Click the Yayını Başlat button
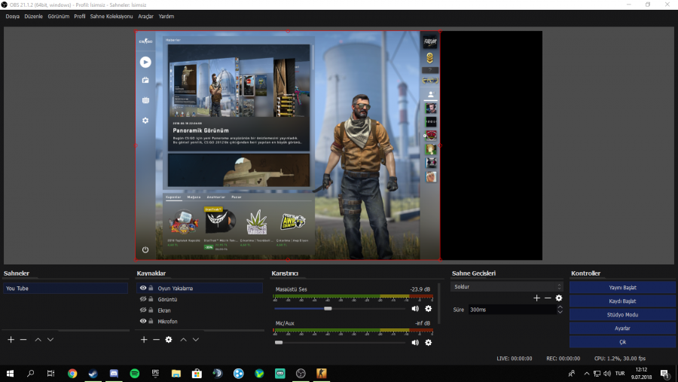678x382 pixels. coord(622,287)
